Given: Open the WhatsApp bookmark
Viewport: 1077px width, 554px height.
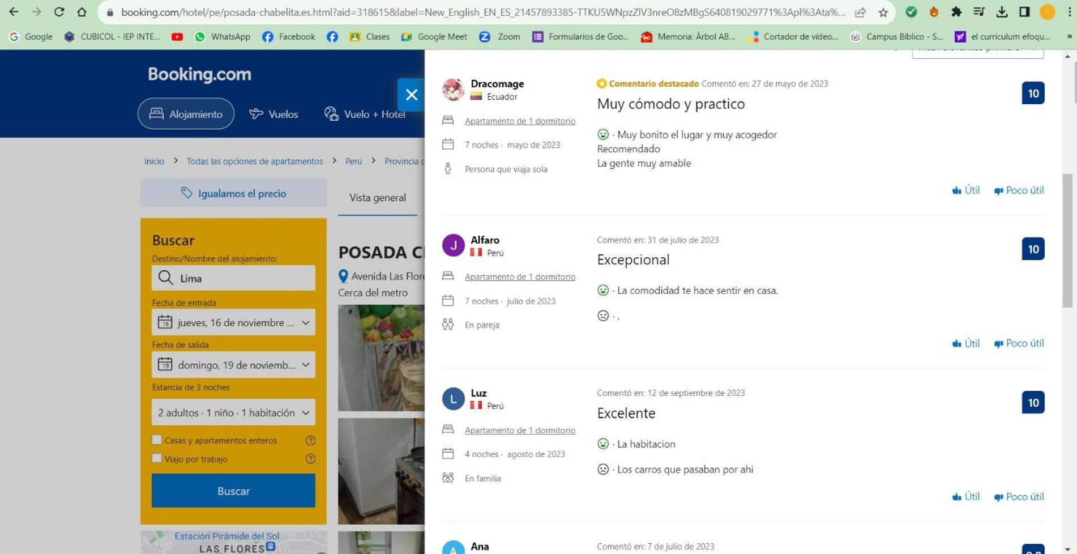Looking at the screenshot, I should 223,37.
